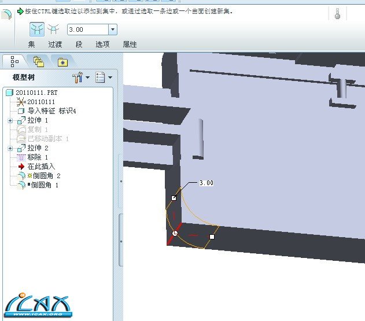Select the favorites navigator tab

[63, 62]
